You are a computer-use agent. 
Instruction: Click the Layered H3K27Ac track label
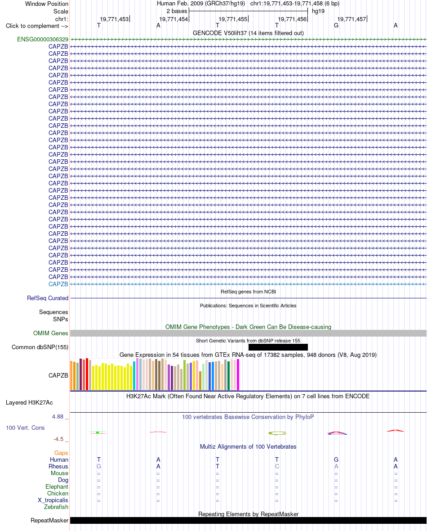[29, 403]
